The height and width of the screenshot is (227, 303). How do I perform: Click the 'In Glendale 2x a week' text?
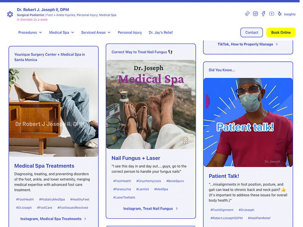coord(32,20)
